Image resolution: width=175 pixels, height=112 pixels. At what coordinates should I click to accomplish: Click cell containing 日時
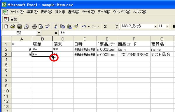[85, 44]
